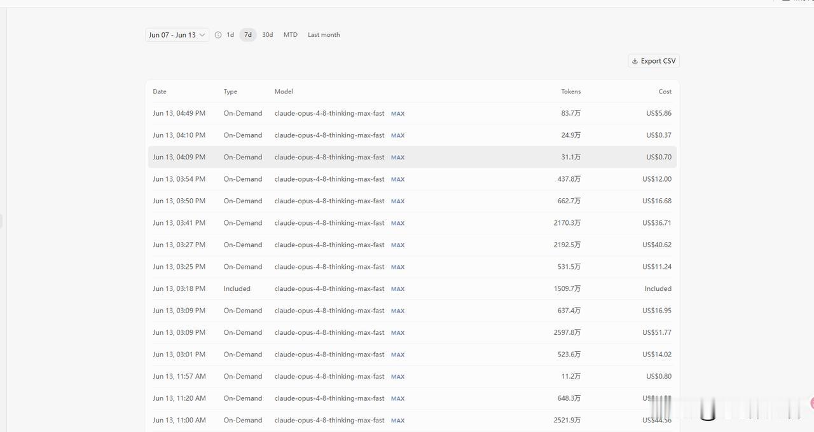Click the Type column header
This screenshot has height=432, width=814.
230,91
